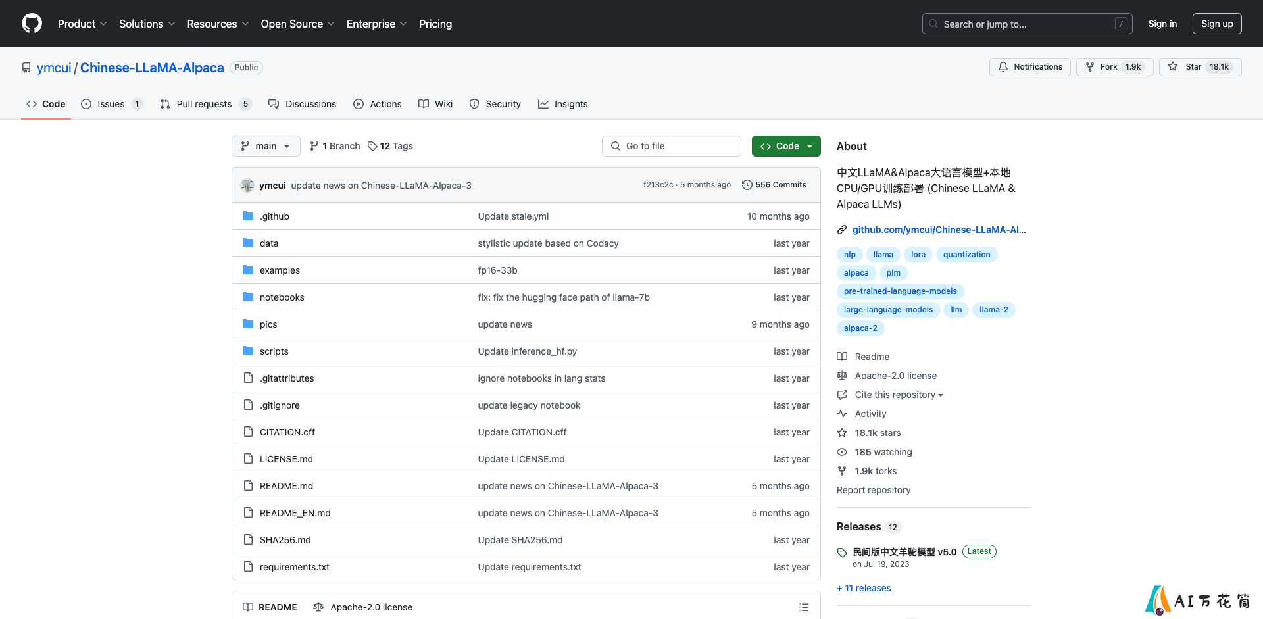Open the green Code dropdown

coord(786,146)
